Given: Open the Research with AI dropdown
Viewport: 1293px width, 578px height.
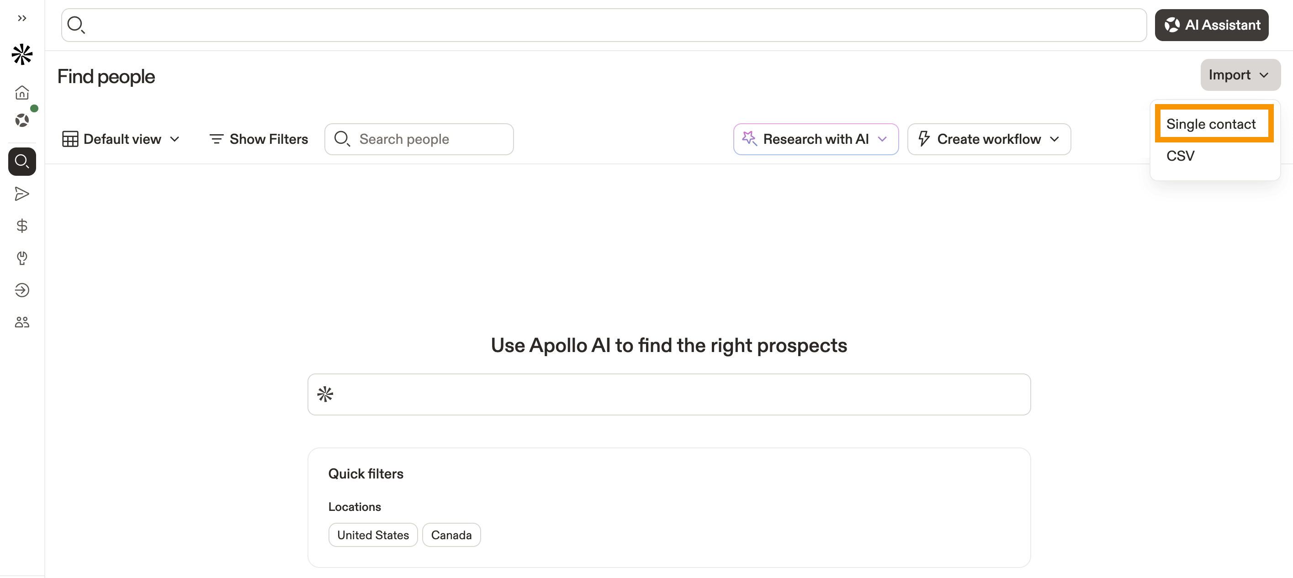Looking at the screenshot, I should (815, 139).
